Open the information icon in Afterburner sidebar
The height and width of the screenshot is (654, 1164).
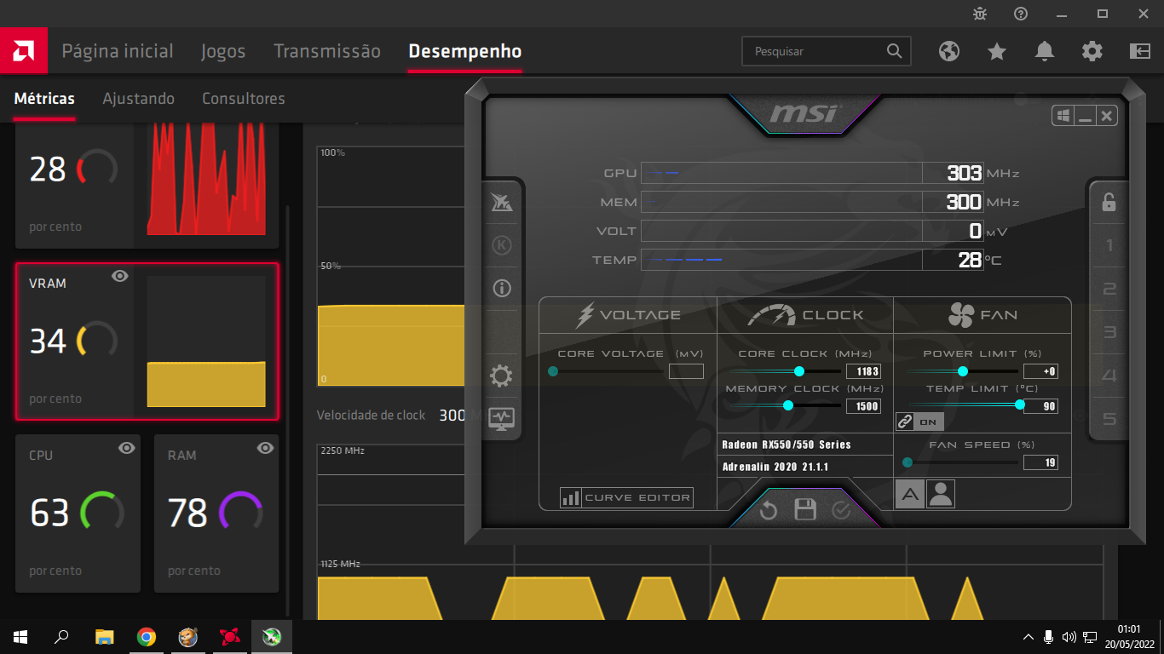502,288
